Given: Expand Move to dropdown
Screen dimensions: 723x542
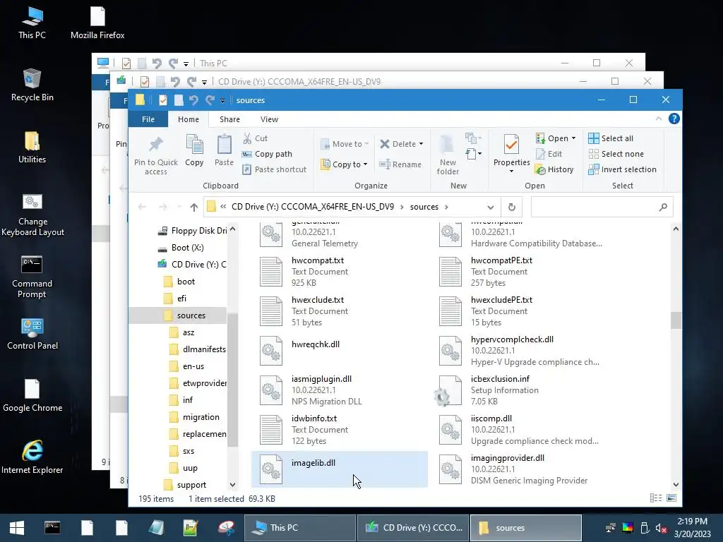Looking at the screenshot, I should click(x=366, y=144).
